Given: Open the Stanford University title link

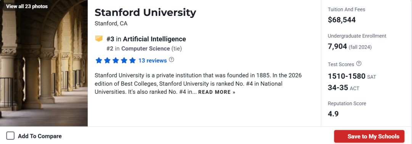Looking at the screenshot, I should (145, 13).
